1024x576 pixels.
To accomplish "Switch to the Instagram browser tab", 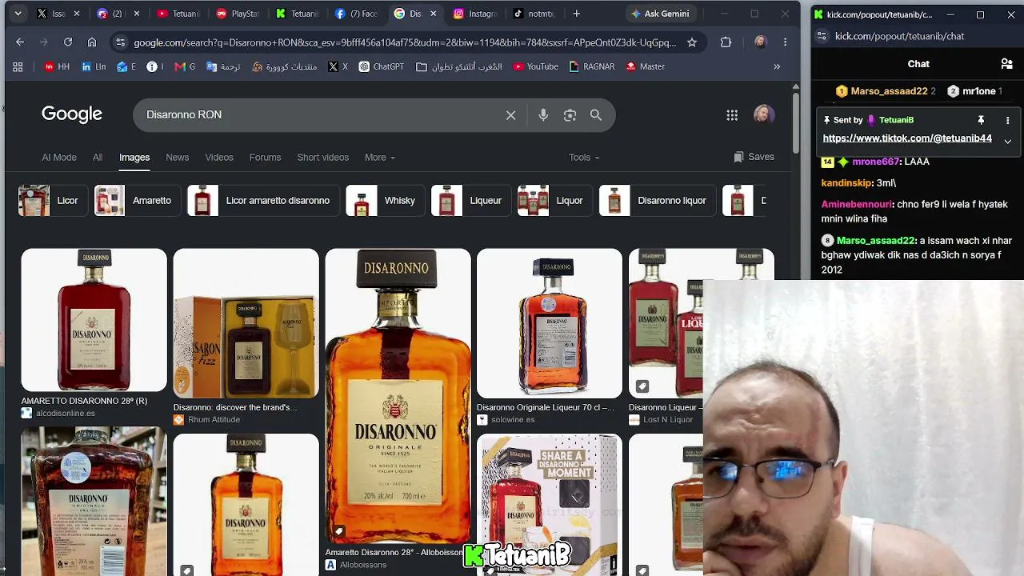I will (474, 14).
